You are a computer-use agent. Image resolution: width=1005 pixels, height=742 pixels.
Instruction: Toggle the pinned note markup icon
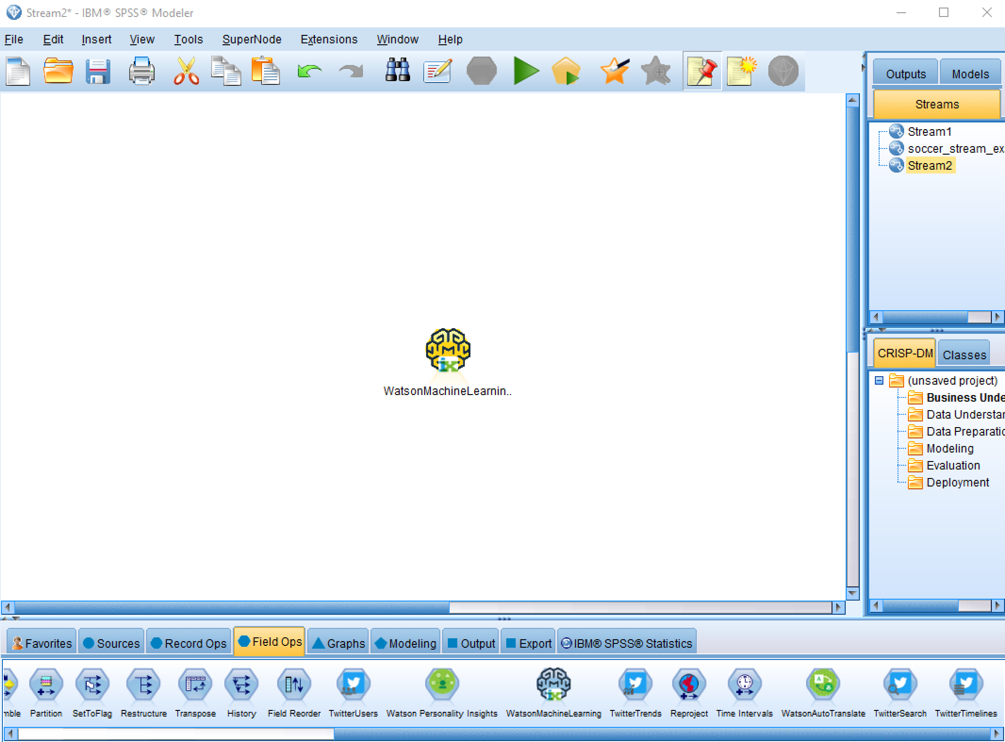coord(702,71)
